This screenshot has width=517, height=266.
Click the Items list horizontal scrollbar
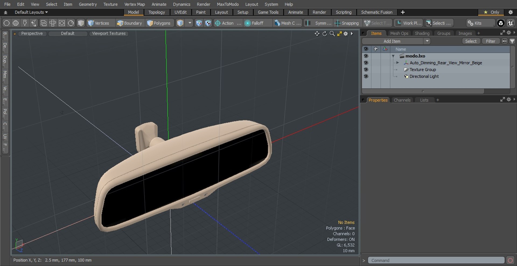[x=423, y=91]
